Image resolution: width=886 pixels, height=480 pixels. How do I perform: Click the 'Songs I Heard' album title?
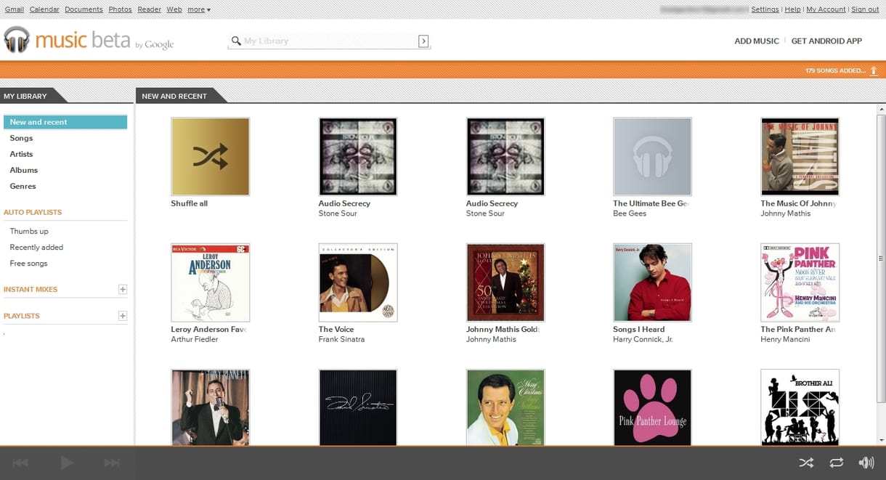[638, 329]
